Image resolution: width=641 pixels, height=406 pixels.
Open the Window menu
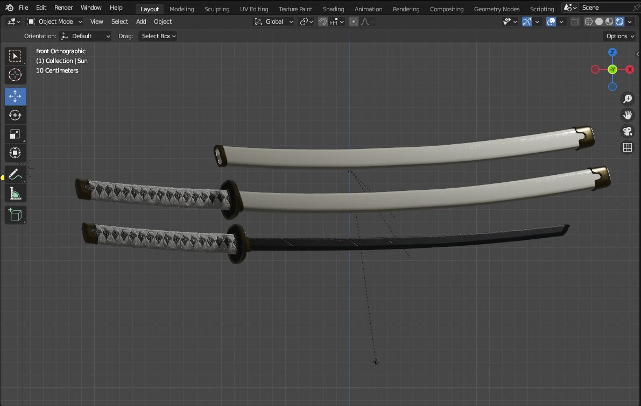(91, 8)
